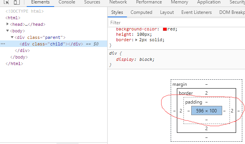Image resolution: width=245 pixels, height=144 pixels.
Task: Open the Console tab
Action: 67,2
